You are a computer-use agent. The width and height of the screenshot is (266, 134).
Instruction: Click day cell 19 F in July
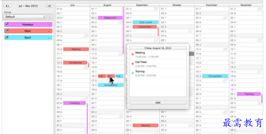[73, 89]
